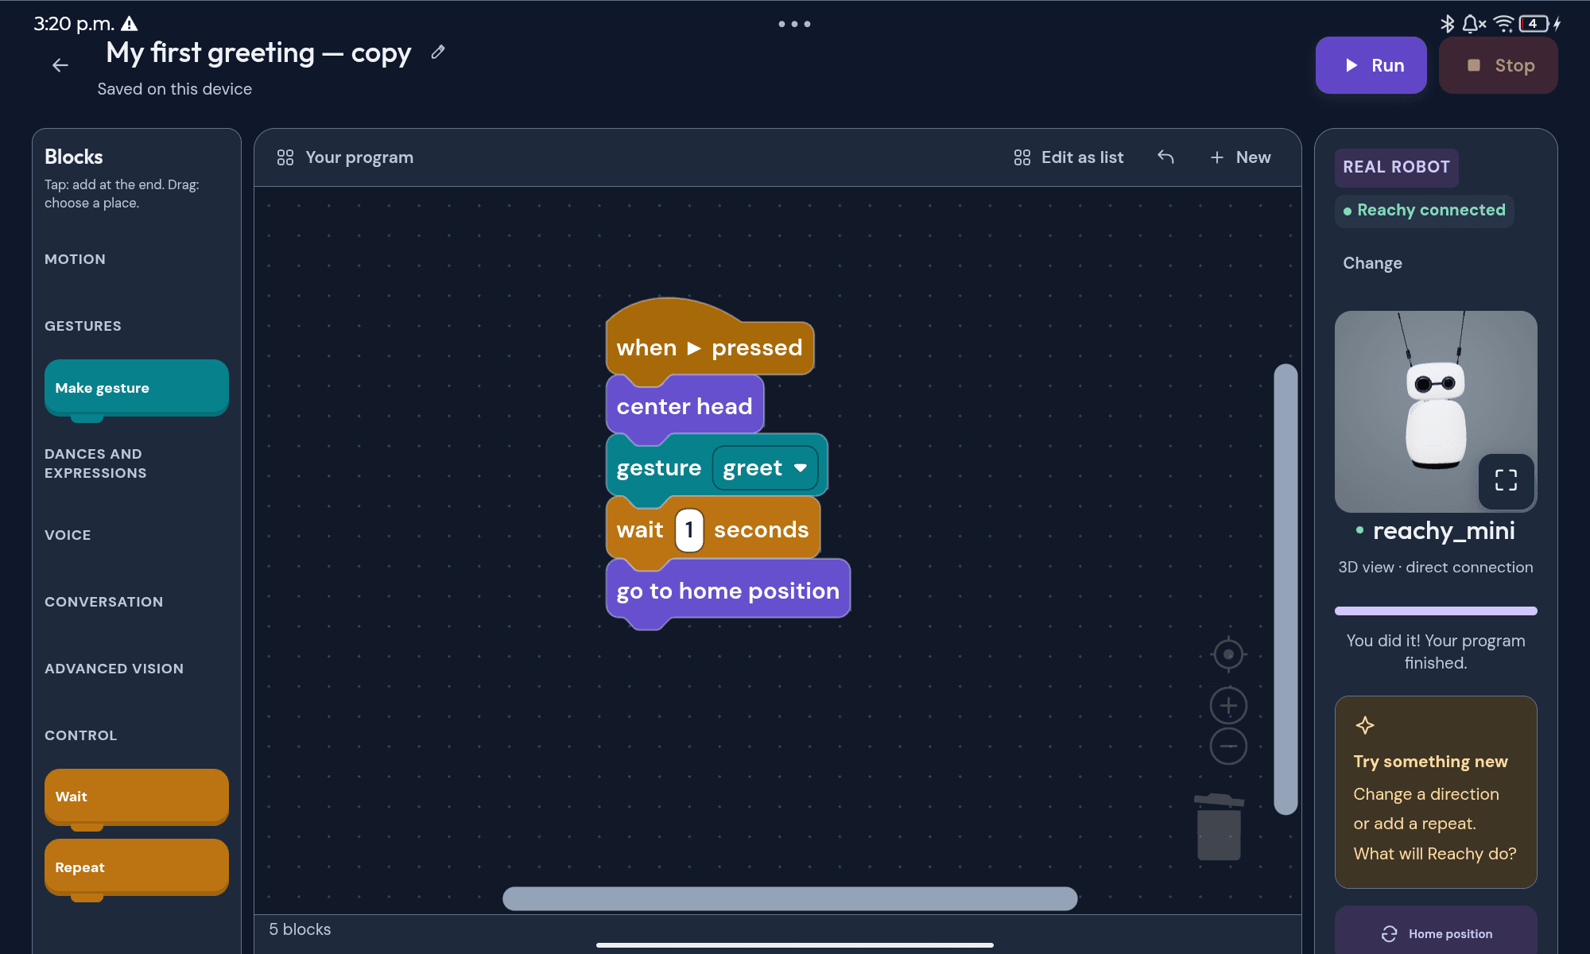Click the canvas vertical scrollbar
Image resolution: width=1590 pixels, height=954 pixels.
coord(1286,589)
